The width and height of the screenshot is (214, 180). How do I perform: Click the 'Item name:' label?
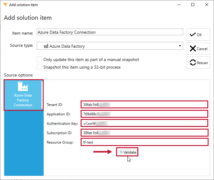pyautogui.click(x=23, y=33)
